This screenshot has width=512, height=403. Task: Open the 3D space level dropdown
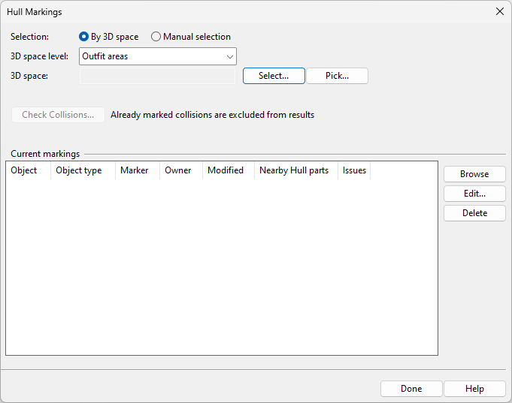[157, 56]
